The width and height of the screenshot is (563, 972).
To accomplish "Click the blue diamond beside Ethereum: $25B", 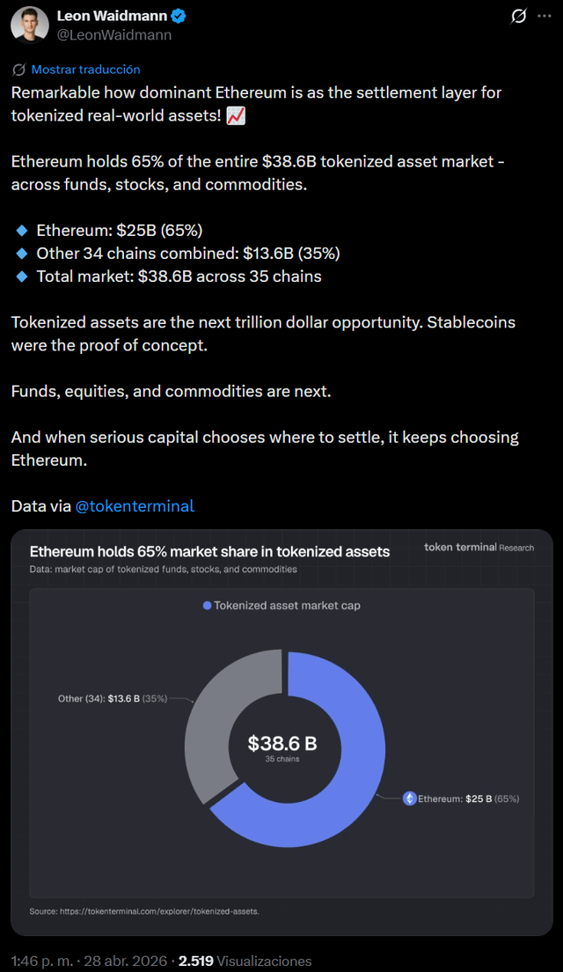I will [x=22, y=231].
